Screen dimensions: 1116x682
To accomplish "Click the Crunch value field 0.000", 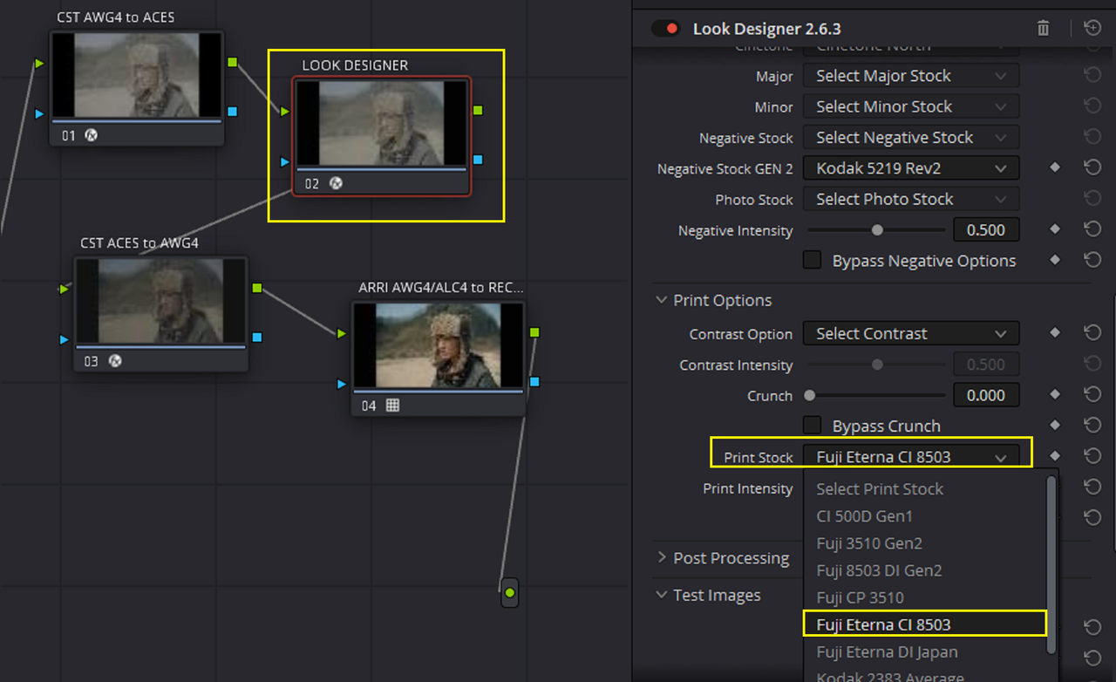I will [x=986, y=395].
